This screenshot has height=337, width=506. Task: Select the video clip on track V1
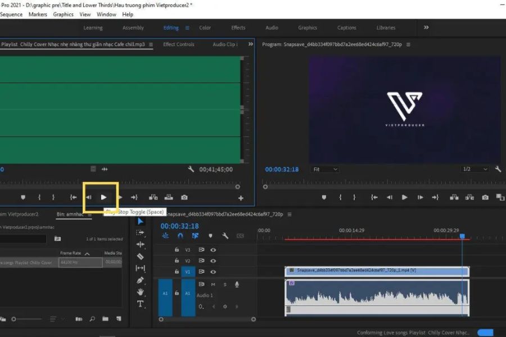click(x=377, y=271)
